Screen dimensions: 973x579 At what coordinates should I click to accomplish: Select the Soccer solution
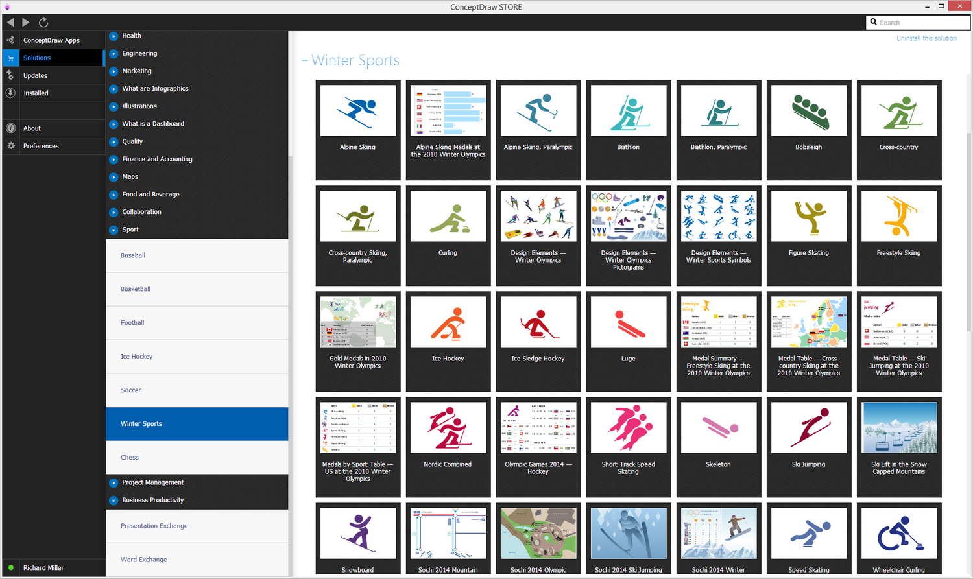coord(197,390)
